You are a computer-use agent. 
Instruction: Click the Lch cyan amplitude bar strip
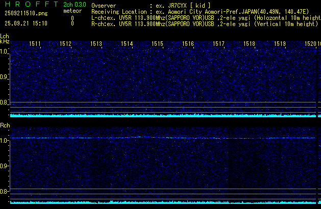coord(163,115)
